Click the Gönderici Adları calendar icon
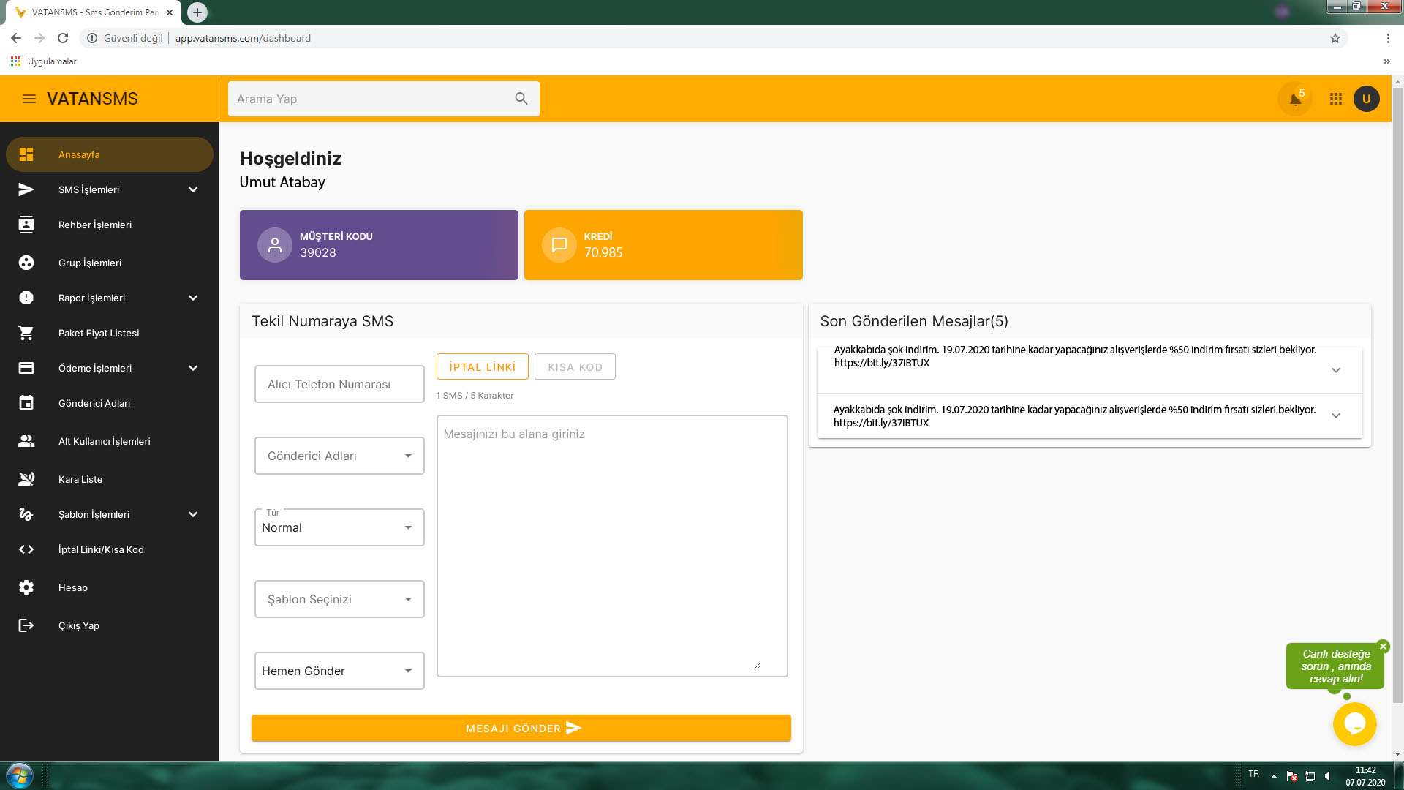The image size is (1404, 790). click(x=26, y=403)
